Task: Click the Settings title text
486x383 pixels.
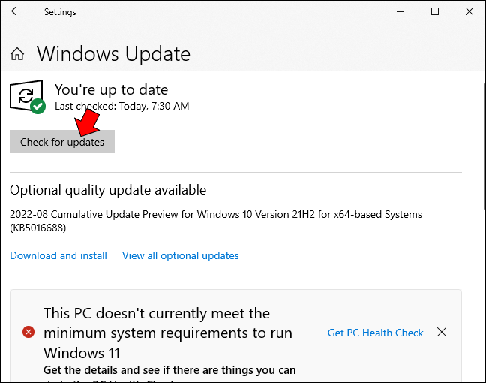Action: [x=60, y=12]
